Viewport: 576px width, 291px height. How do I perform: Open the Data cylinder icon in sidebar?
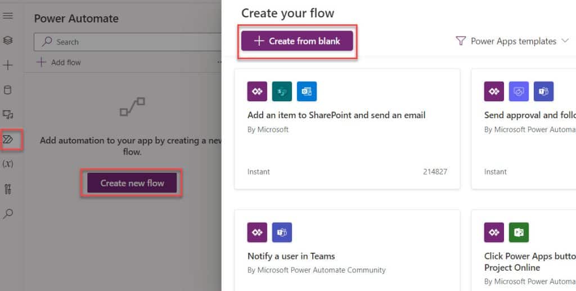click(8, 90)
